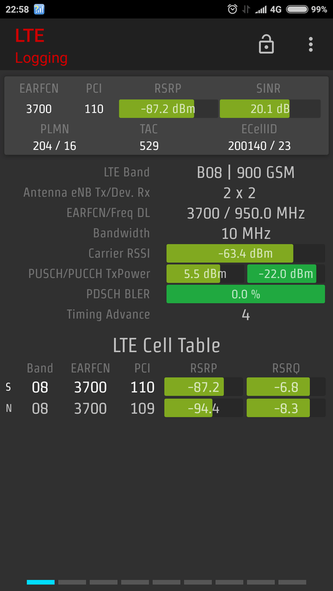Tap the signal strength bars icon

[x=261, y=9]
